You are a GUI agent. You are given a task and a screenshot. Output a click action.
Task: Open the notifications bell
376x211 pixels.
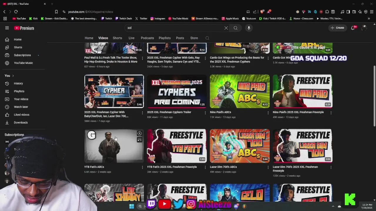353,28
